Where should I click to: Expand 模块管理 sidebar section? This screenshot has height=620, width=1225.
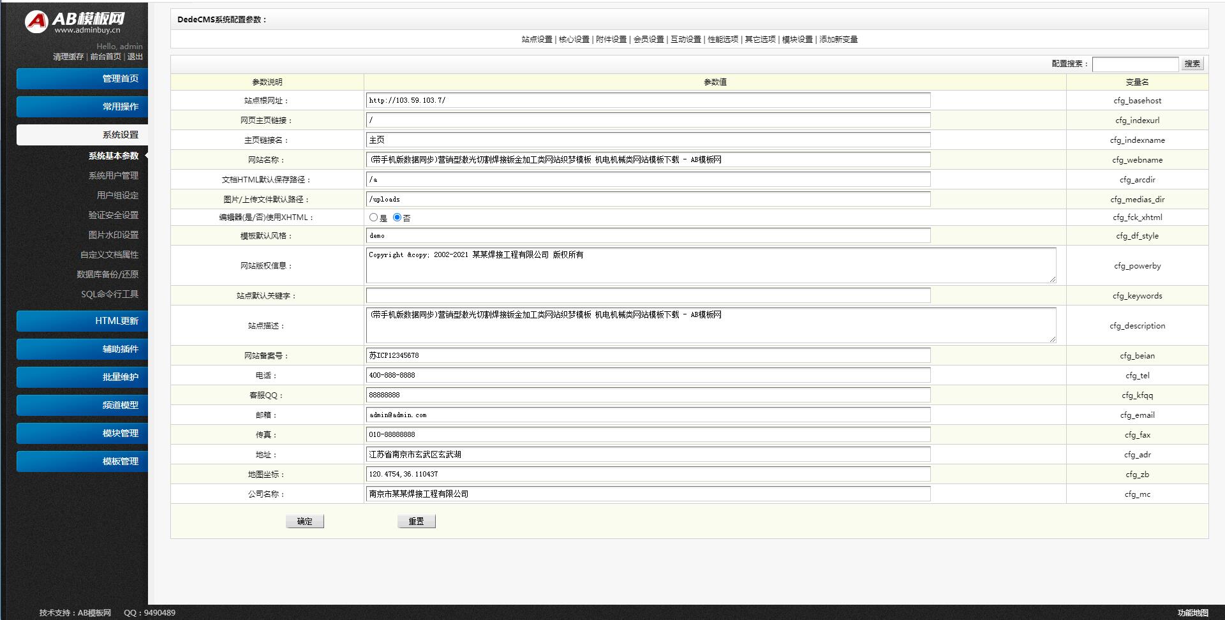pyautogui.click(x=82, y=433)
